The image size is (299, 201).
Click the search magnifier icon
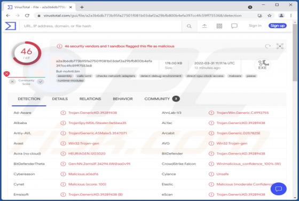pyautogui.click(x=189, y=26)
